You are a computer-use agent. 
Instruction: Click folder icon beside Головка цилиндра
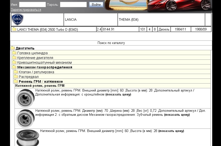tap(14, 53)
